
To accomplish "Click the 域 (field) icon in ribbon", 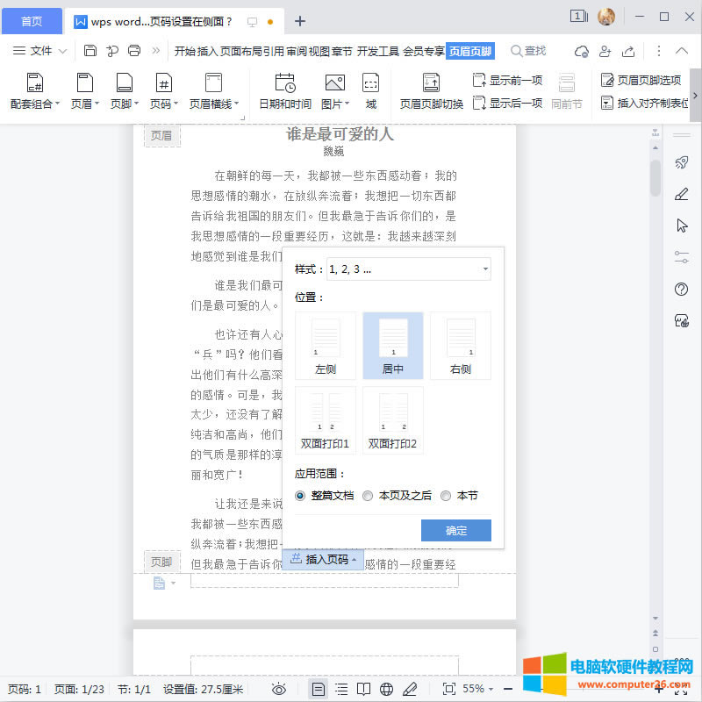I will [x=371, y=83].
